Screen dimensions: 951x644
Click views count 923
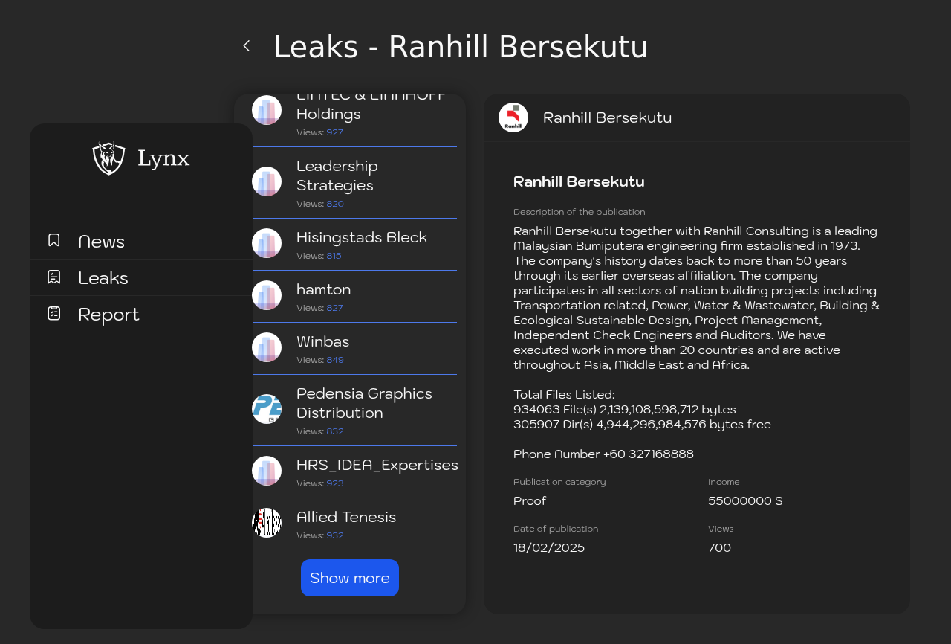click(335, 483)
